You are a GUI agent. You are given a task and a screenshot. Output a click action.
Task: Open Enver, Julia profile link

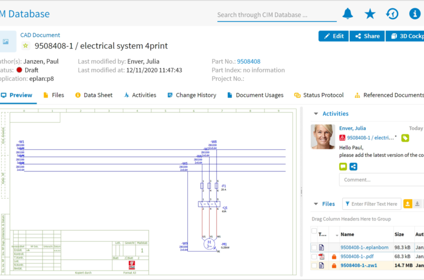click(x=352, y=128)
